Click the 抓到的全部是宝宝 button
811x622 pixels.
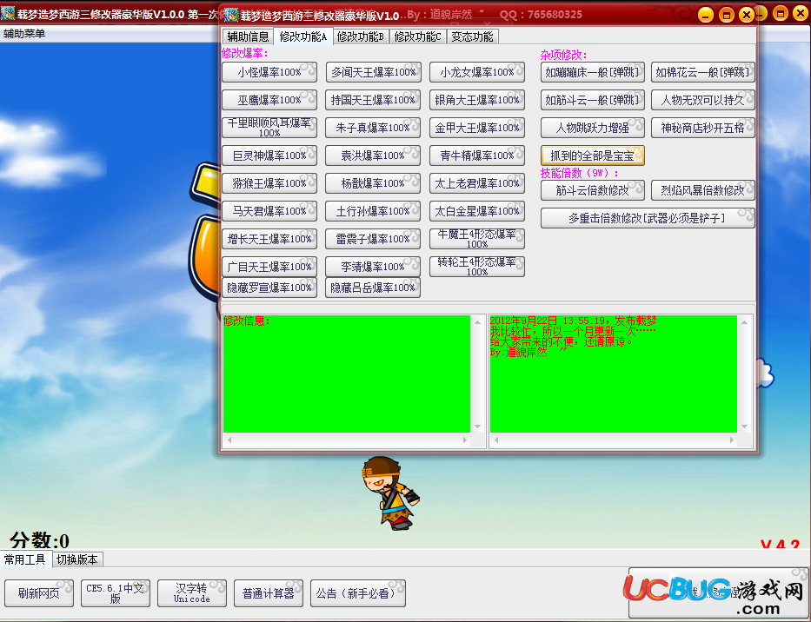(x=593, y=155)
